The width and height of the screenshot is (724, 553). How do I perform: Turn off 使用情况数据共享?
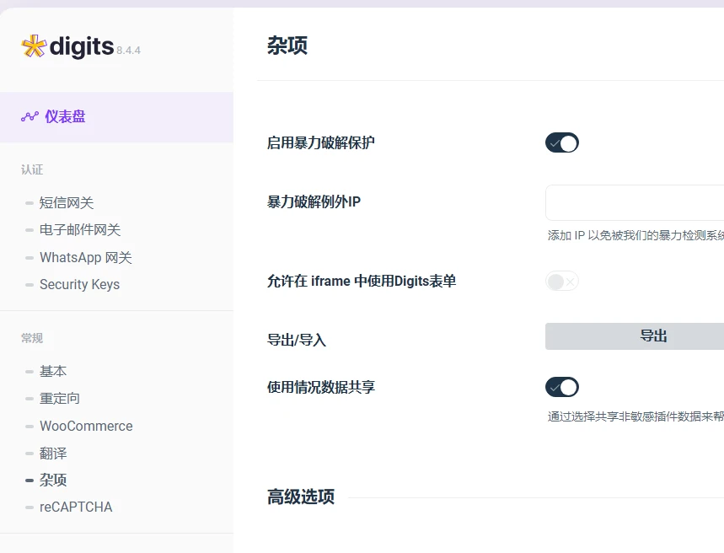pyautogui.click(x=561, y=387)
